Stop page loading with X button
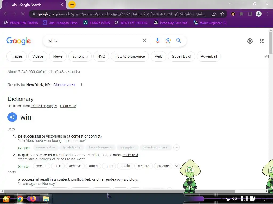 [x=23, y=14]
